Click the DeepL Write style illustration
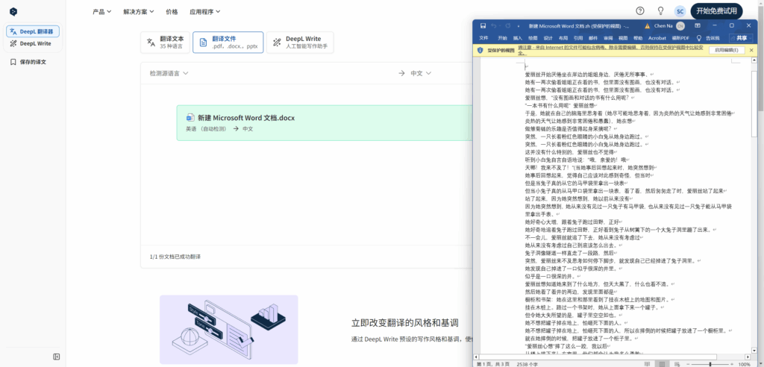764x367 pixels. (x=228, y=329)
